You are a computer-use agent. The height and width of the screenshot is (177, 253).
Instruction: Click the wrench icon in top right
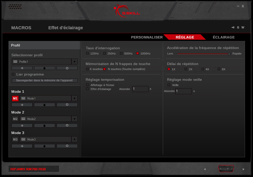tap(233, 27)
